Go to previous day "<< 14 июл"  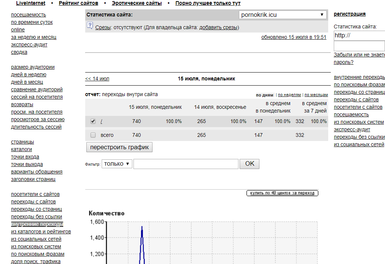[97, 79]
